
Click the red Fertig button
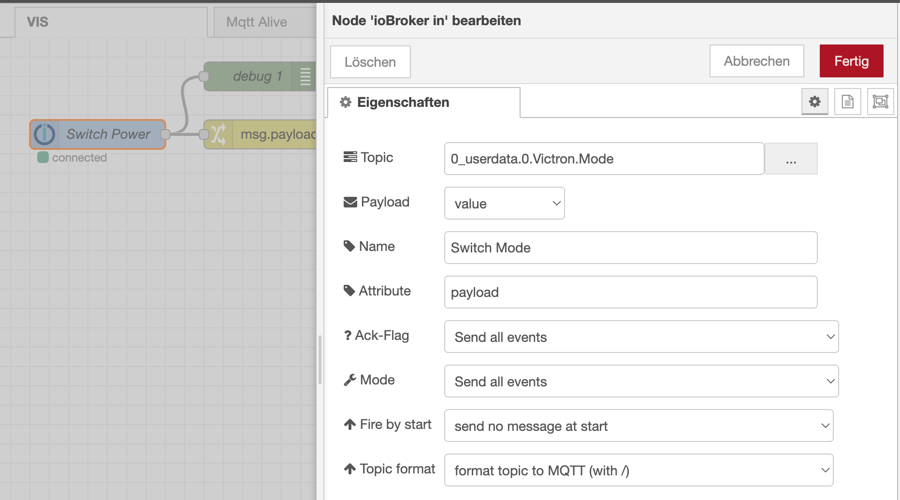pyautogui.click(x=851, y=61)
